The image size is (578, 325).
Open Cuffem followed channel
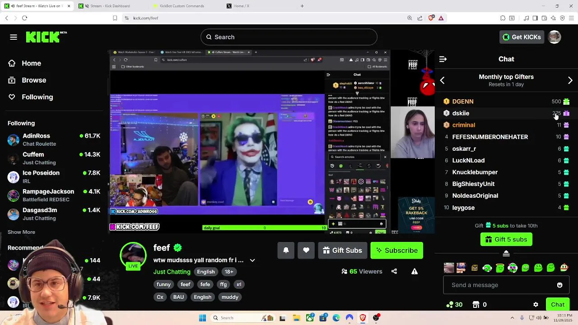coord(54,158)
